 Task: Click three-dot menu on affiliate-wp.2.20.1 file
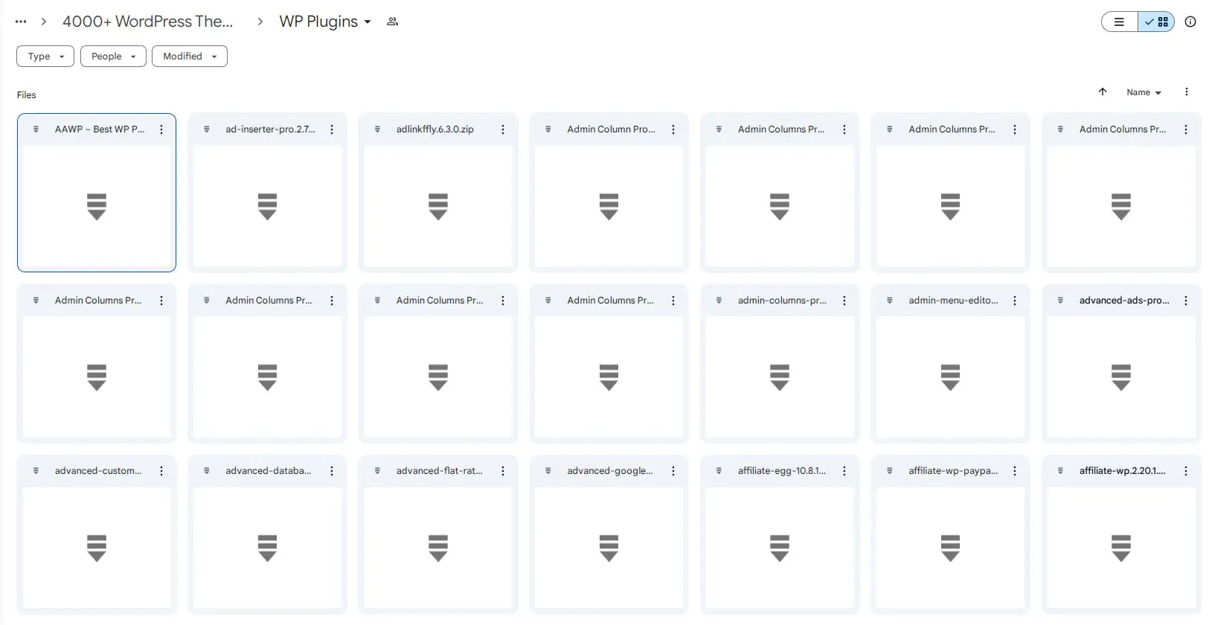(x=1186, y=471)
